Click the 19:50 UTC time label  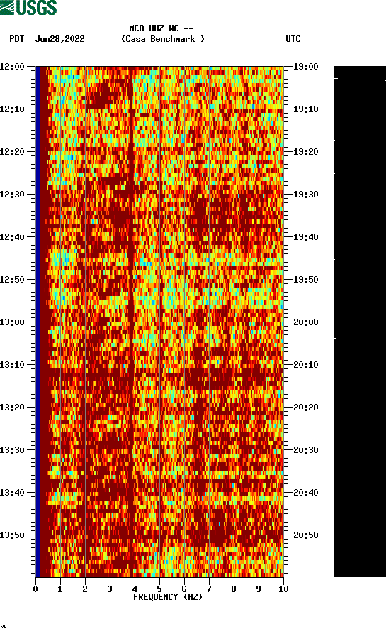(306, 280)
